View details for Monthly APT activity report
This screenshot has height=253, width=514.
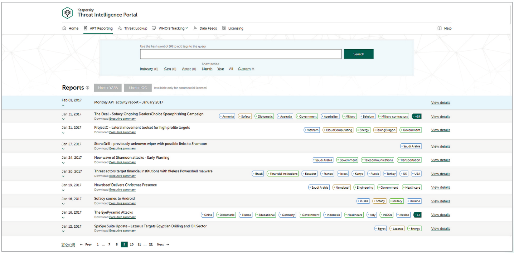point(441,103)
